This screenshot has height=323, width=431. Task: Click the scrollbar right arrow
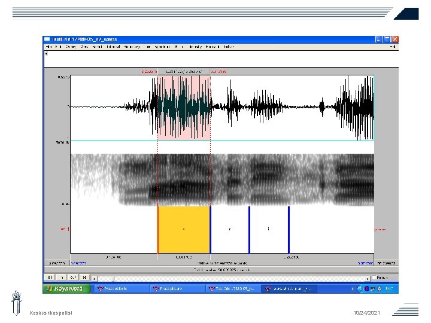pyautogui.click(x=367, y=278)
